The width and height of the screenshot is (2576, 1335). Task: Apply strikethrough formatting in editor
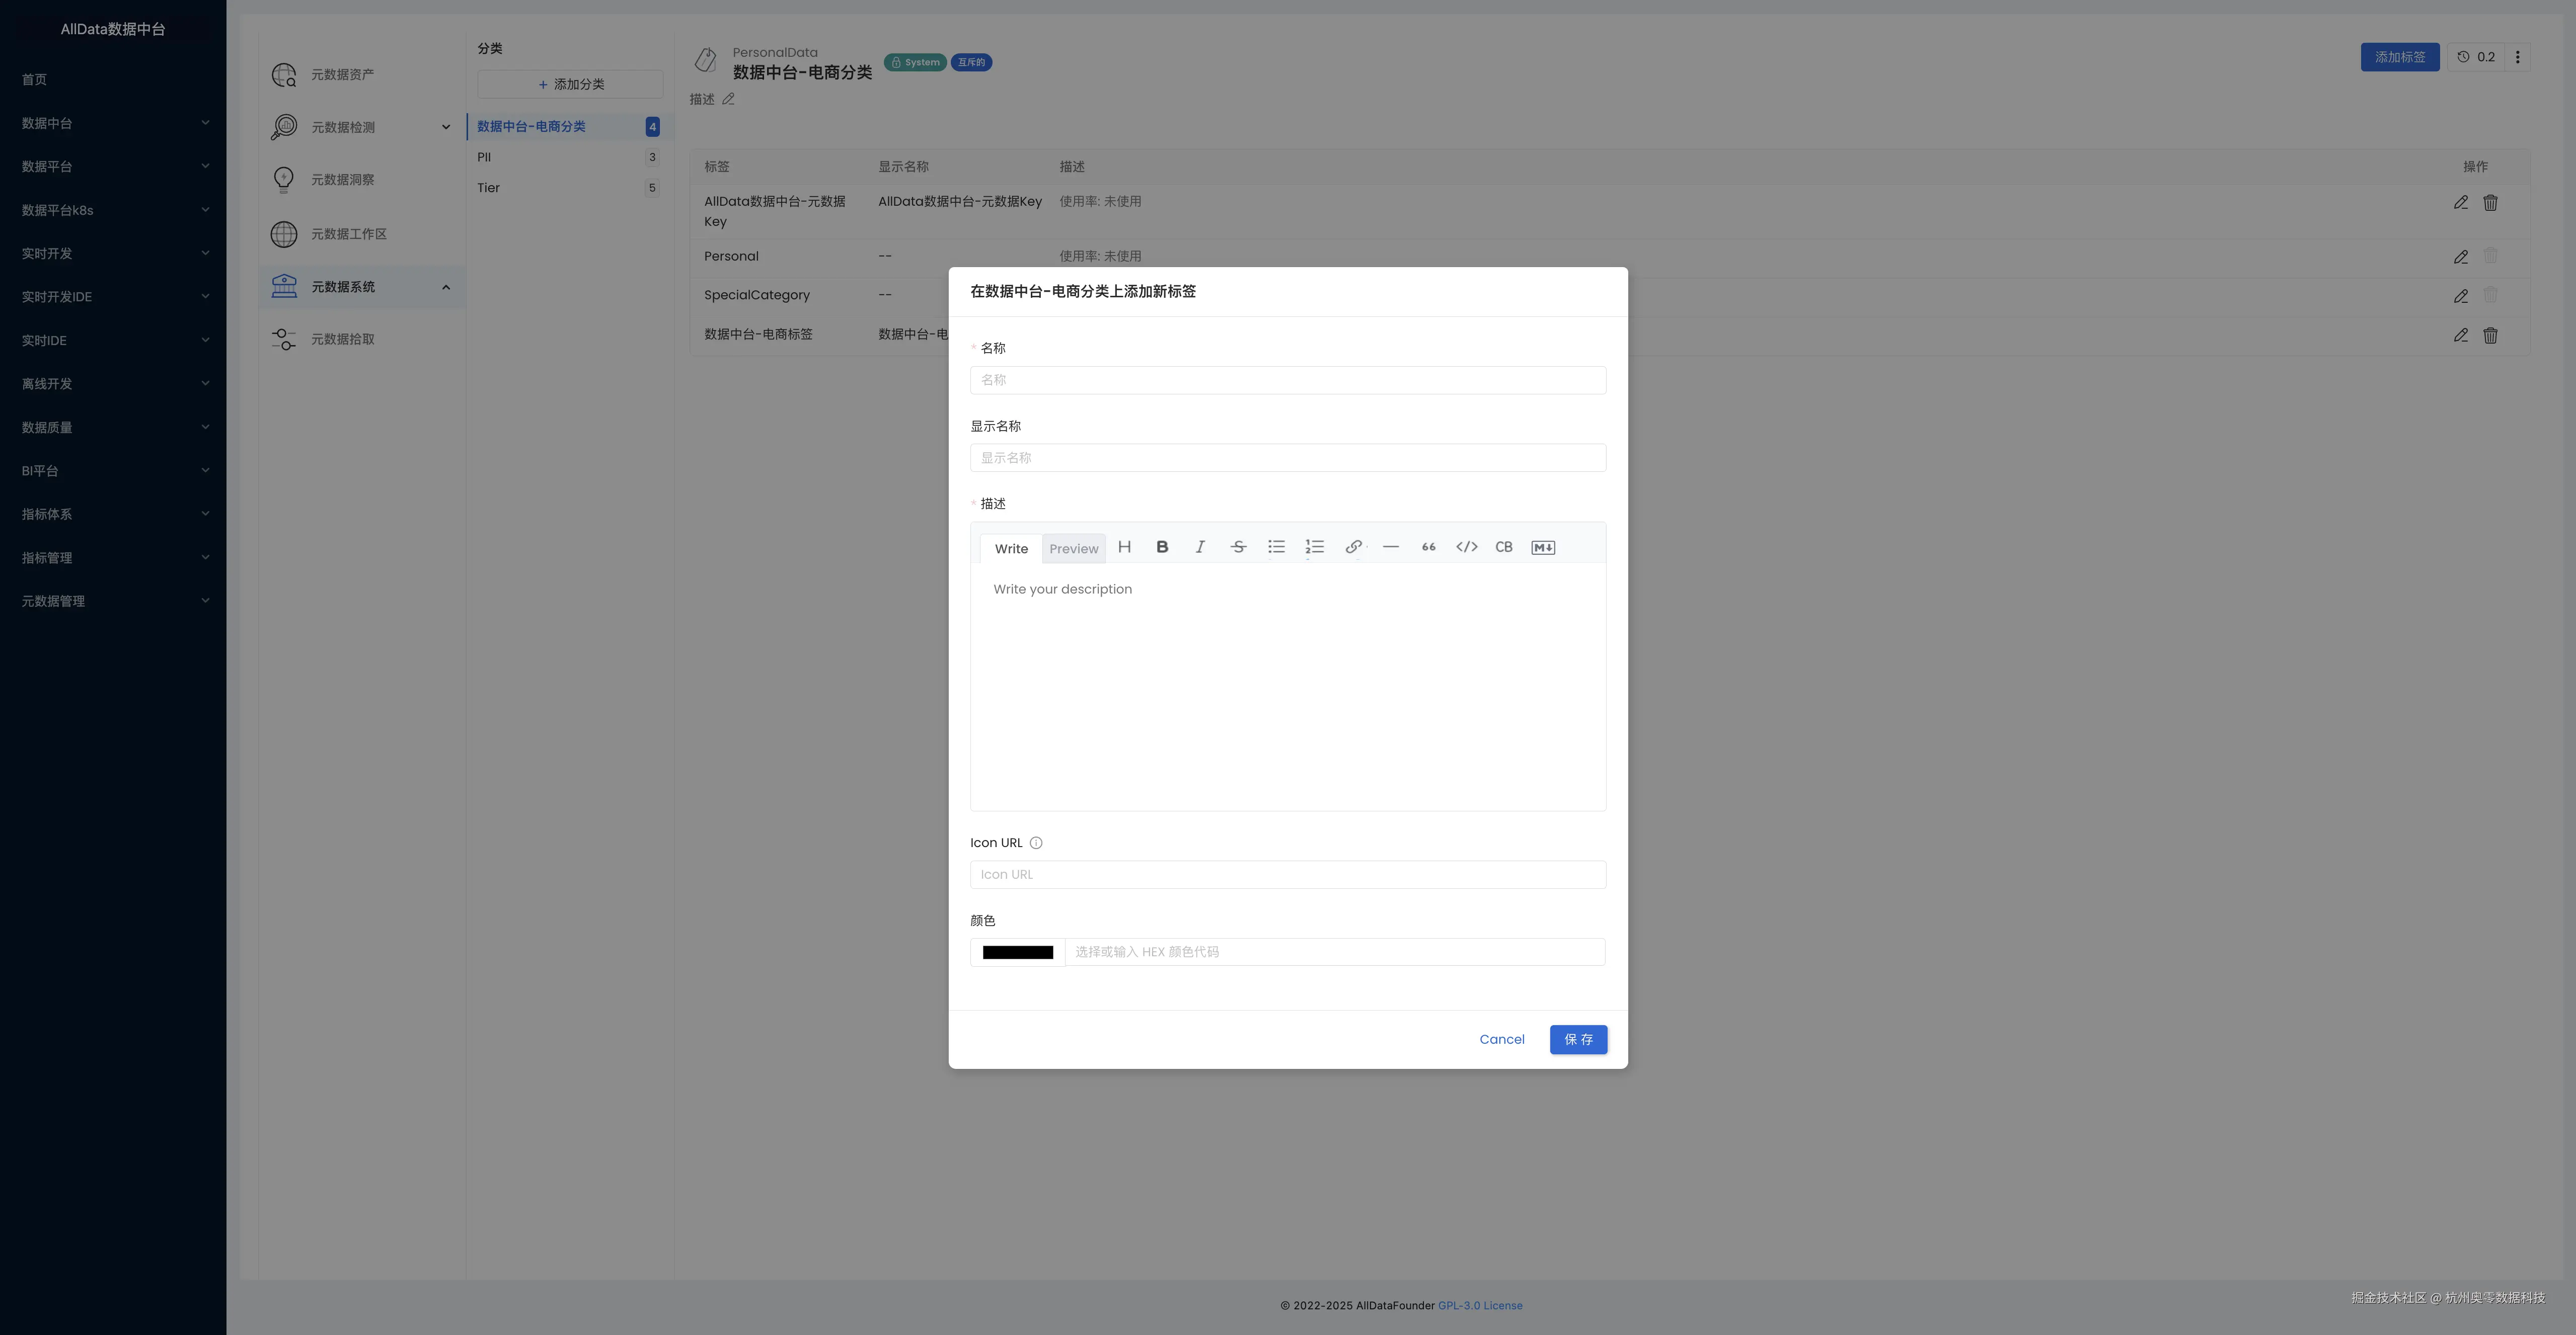1238,547
